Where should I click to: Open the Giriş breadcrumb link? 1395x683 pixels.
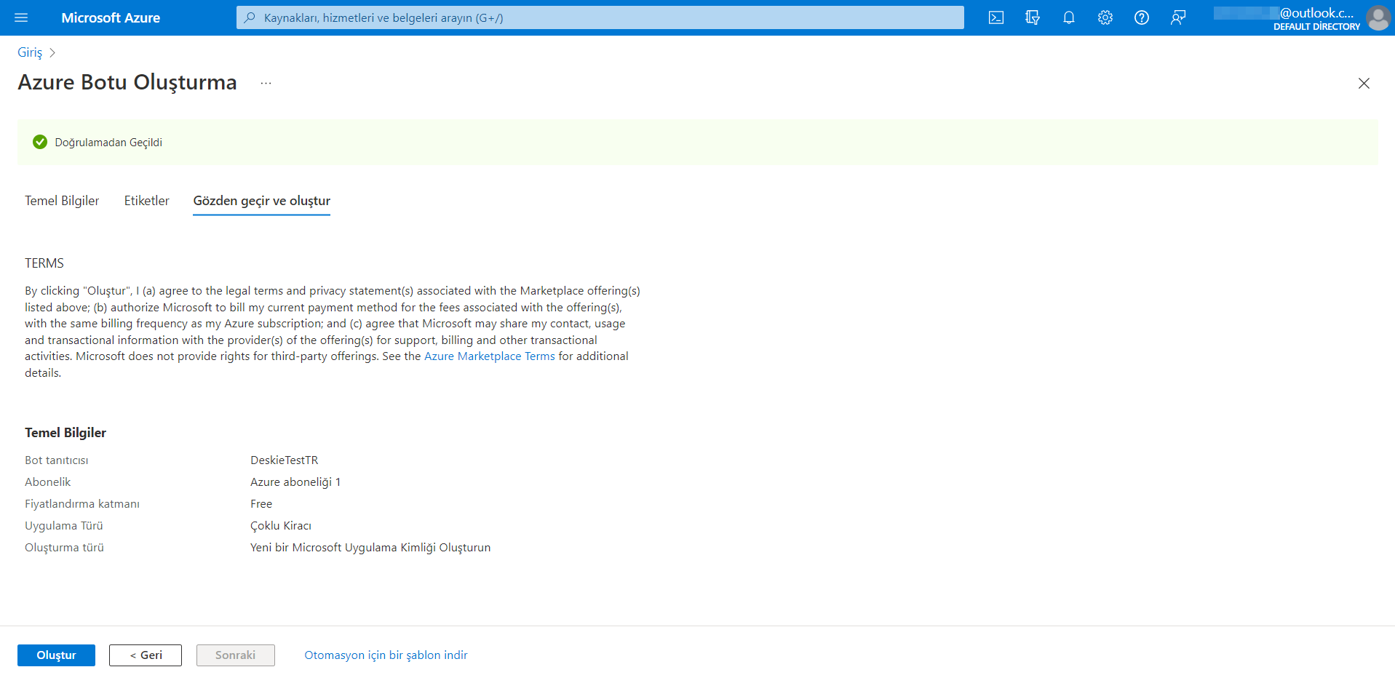[x=30, y=52]
